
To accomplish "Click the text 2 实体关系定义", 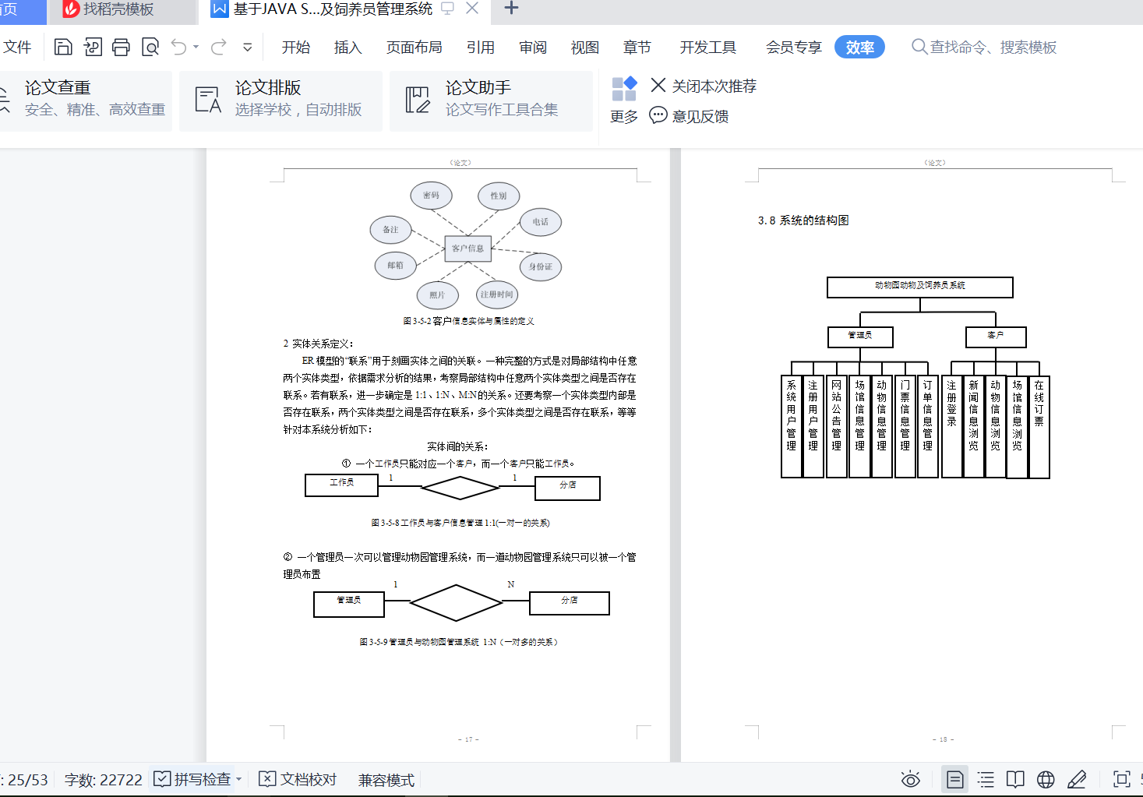I will pyautogui.click(x=319, y=344).
